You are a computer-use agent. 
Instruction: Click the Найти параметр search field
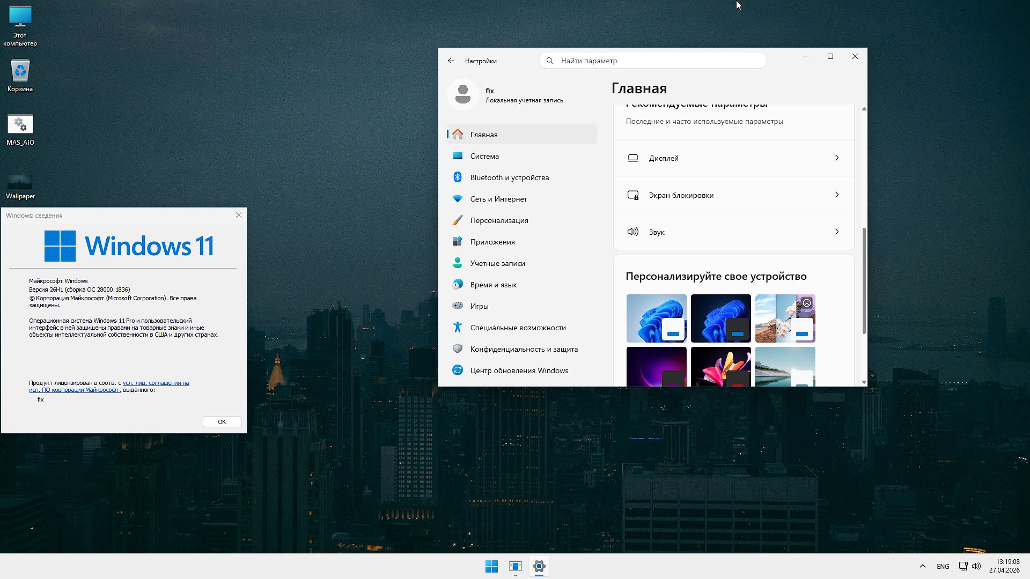click(652, 61)
